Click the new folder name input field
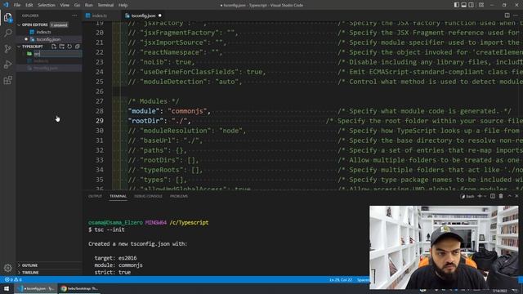Screen dimensions: 523x294 [57, 54]
